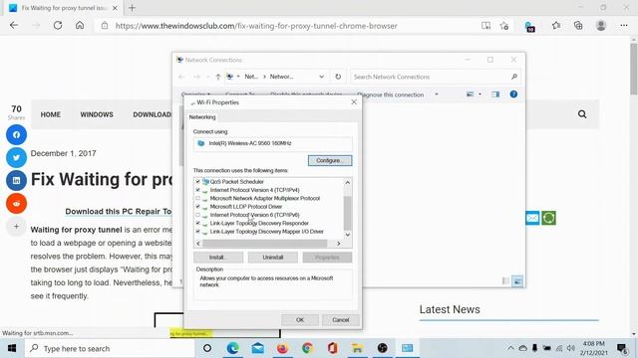Click Diagnose this connection toolbar item
The width and height of the screenshot is (638, 358).
390,94
